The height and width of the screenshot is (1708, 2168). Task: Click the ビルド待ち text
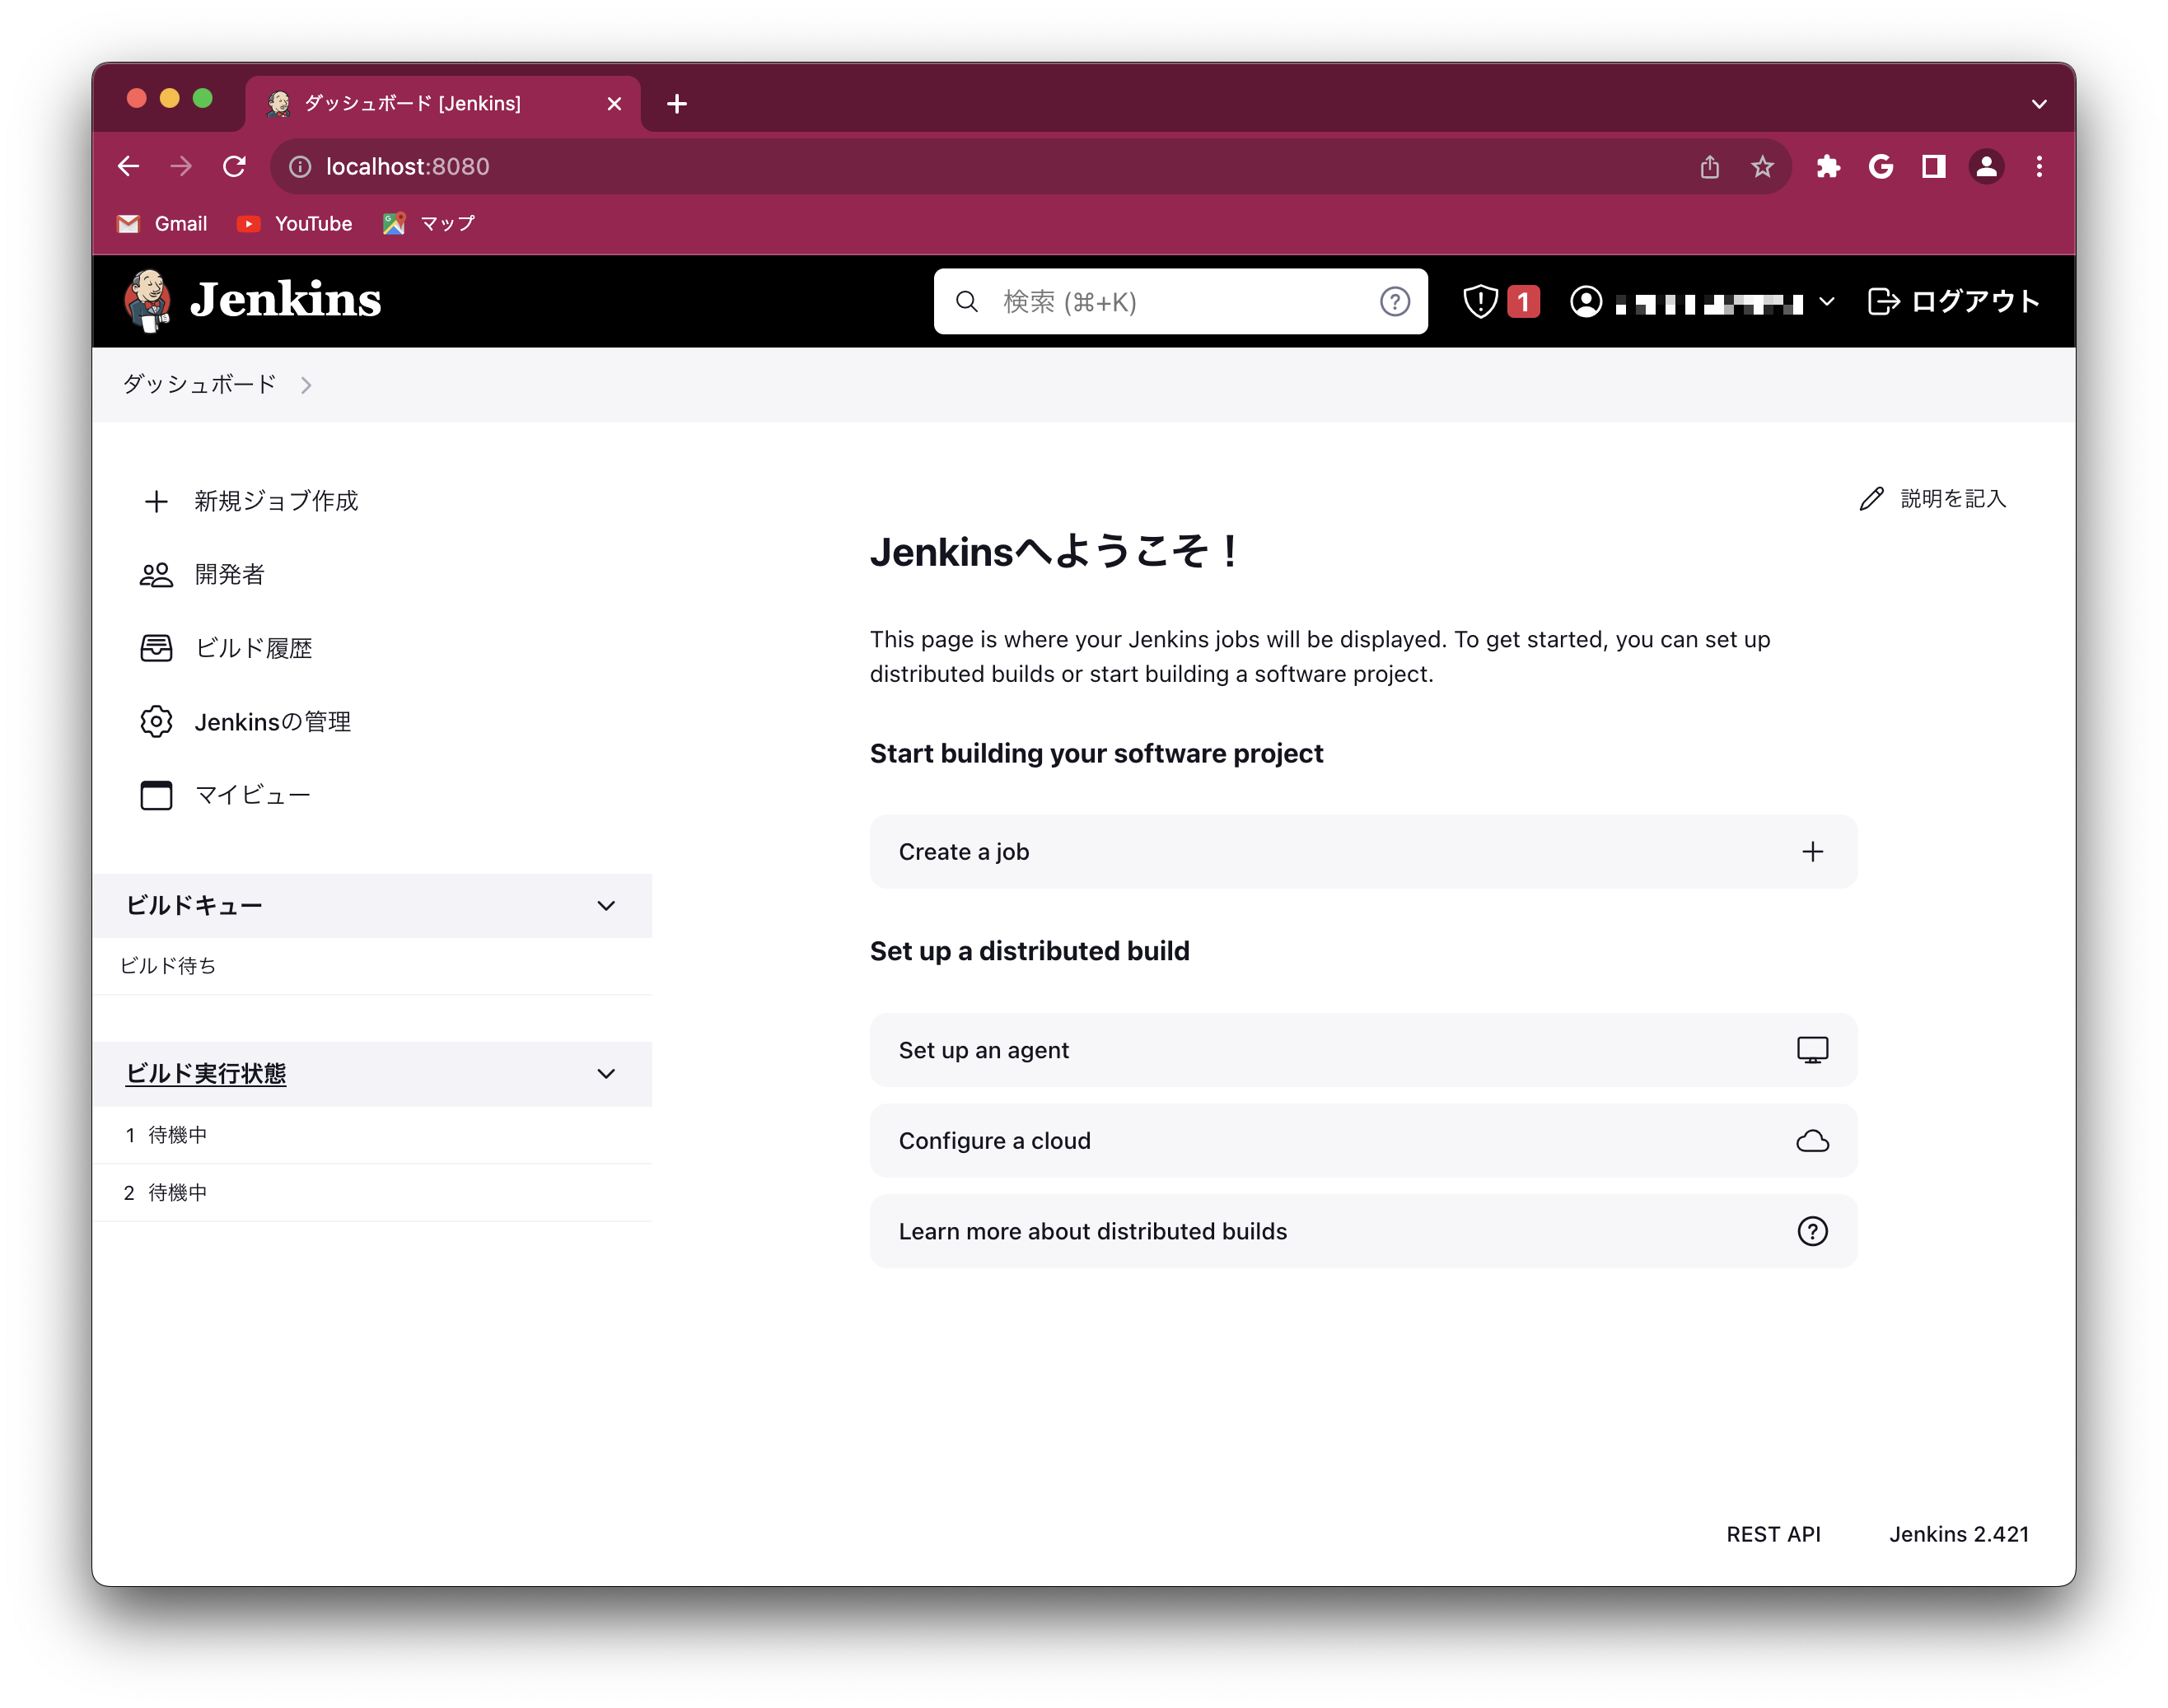[168, 966]
